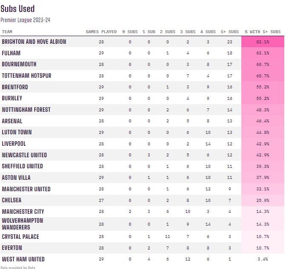The width and height of the screenshot is (286, 269).
Task: Select the Crystal Palace 2 Subs value 11
Action: click(x=168, y=237)
